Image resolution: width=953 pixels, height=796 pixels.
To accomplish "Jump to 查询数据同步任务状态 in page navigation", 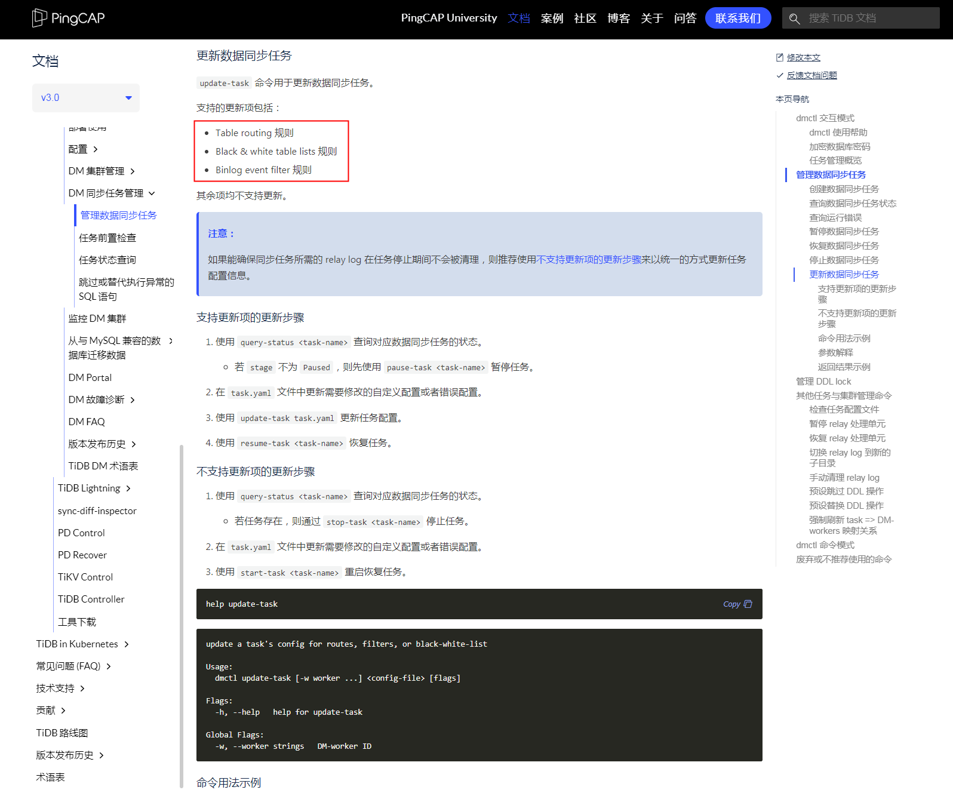I will click(x=853, y=204).
